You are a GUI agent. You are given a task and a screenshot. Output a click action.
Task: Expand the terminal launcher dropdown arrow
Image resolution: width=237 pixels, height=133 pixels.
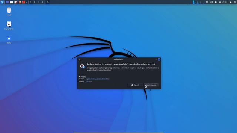(26, 2)
